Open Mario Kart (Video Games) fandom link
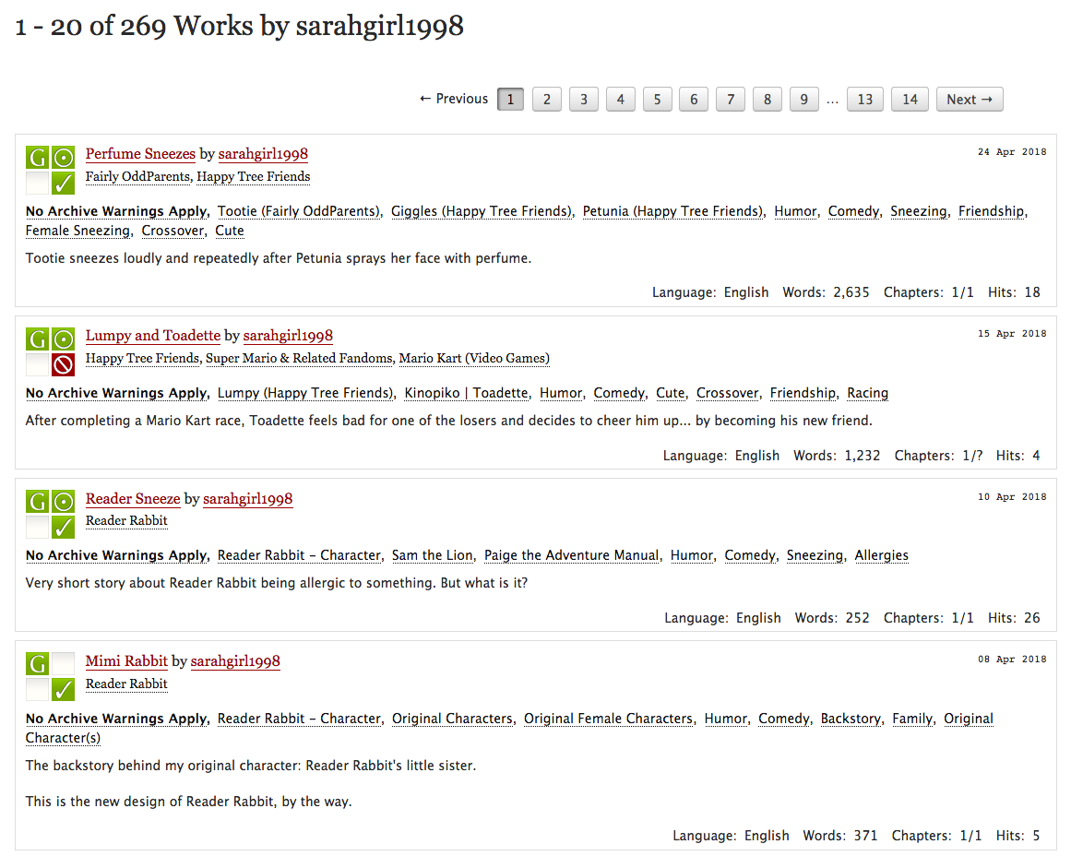Viewport: 1071px width, 856px height. coord(474,358)
